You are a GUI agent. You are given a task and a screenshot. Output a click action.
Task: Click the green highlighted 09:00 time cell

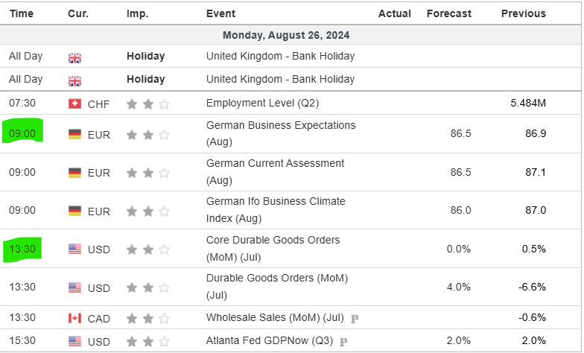click(x=23, y=134)
